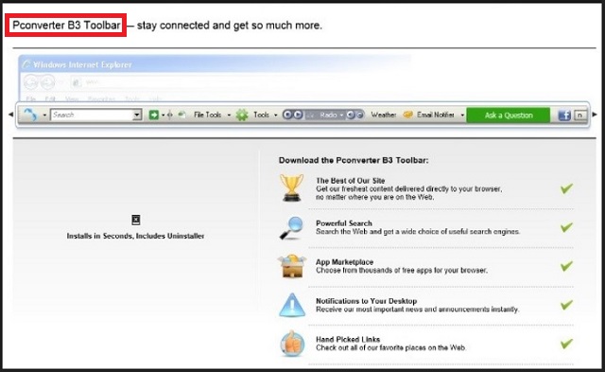
Task: Click the first radio player round button
Action: tap(287, 115)
